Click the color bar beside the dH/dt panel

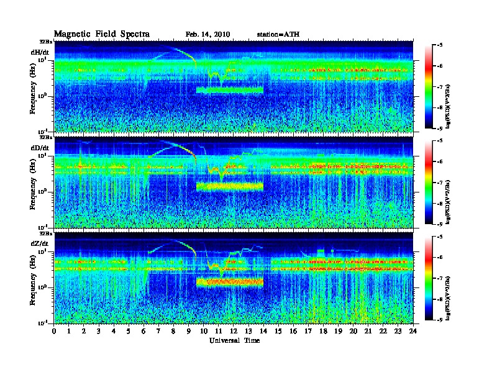[429, 87]
